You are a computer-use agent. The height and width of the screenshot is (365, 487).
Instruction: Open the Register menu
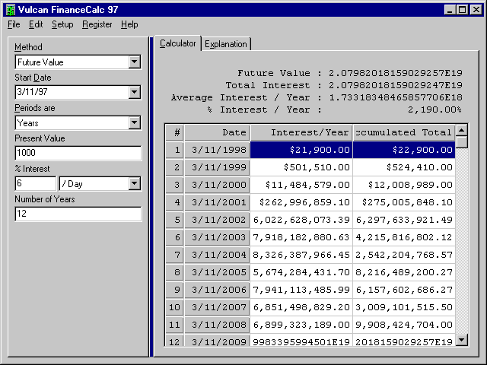point(97,24)
